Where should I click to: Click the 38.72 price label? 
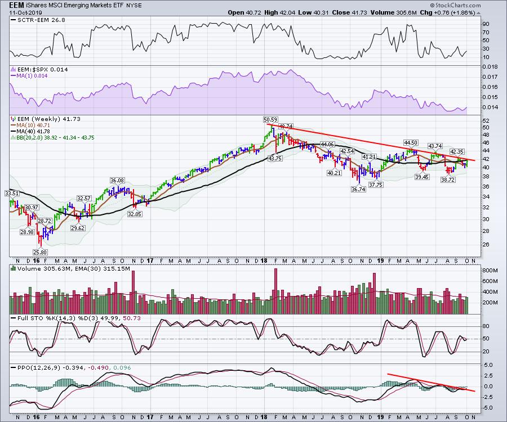(448, 180)
